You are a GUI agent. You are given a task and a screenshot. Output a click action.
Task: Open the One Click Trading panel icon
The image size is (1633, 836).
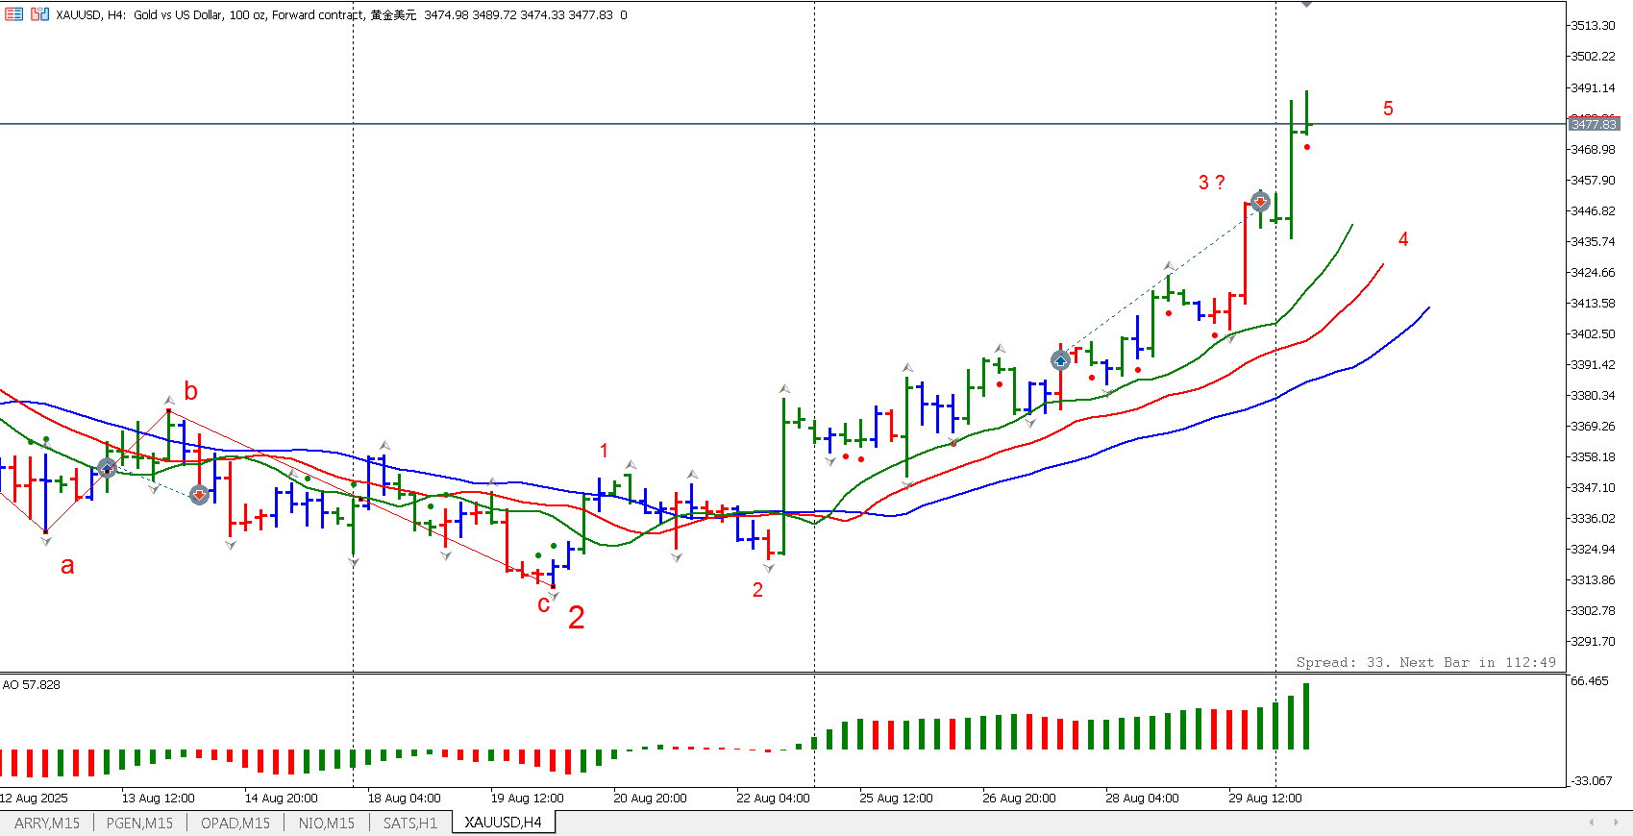pos(13,14)
